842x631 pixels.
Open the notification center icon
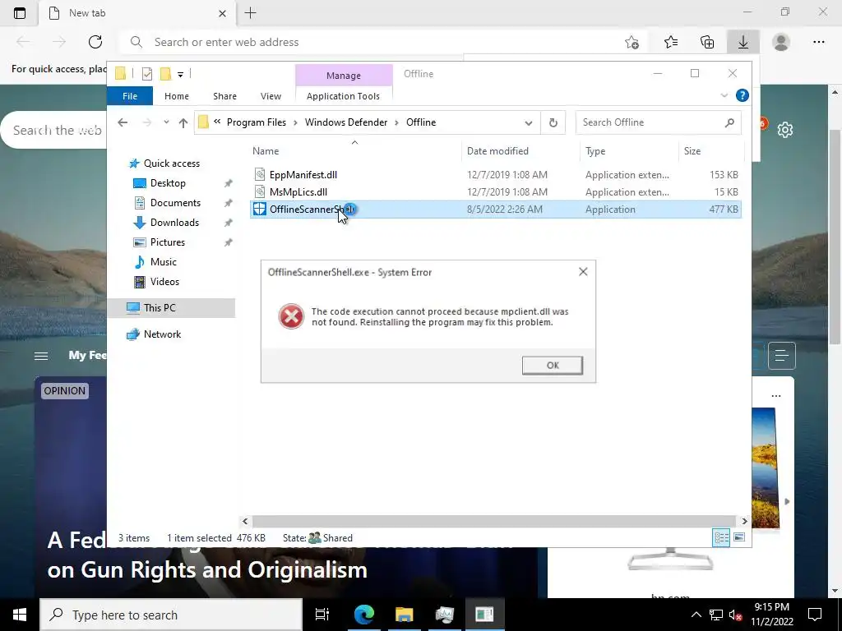click(x=815, y=615)
